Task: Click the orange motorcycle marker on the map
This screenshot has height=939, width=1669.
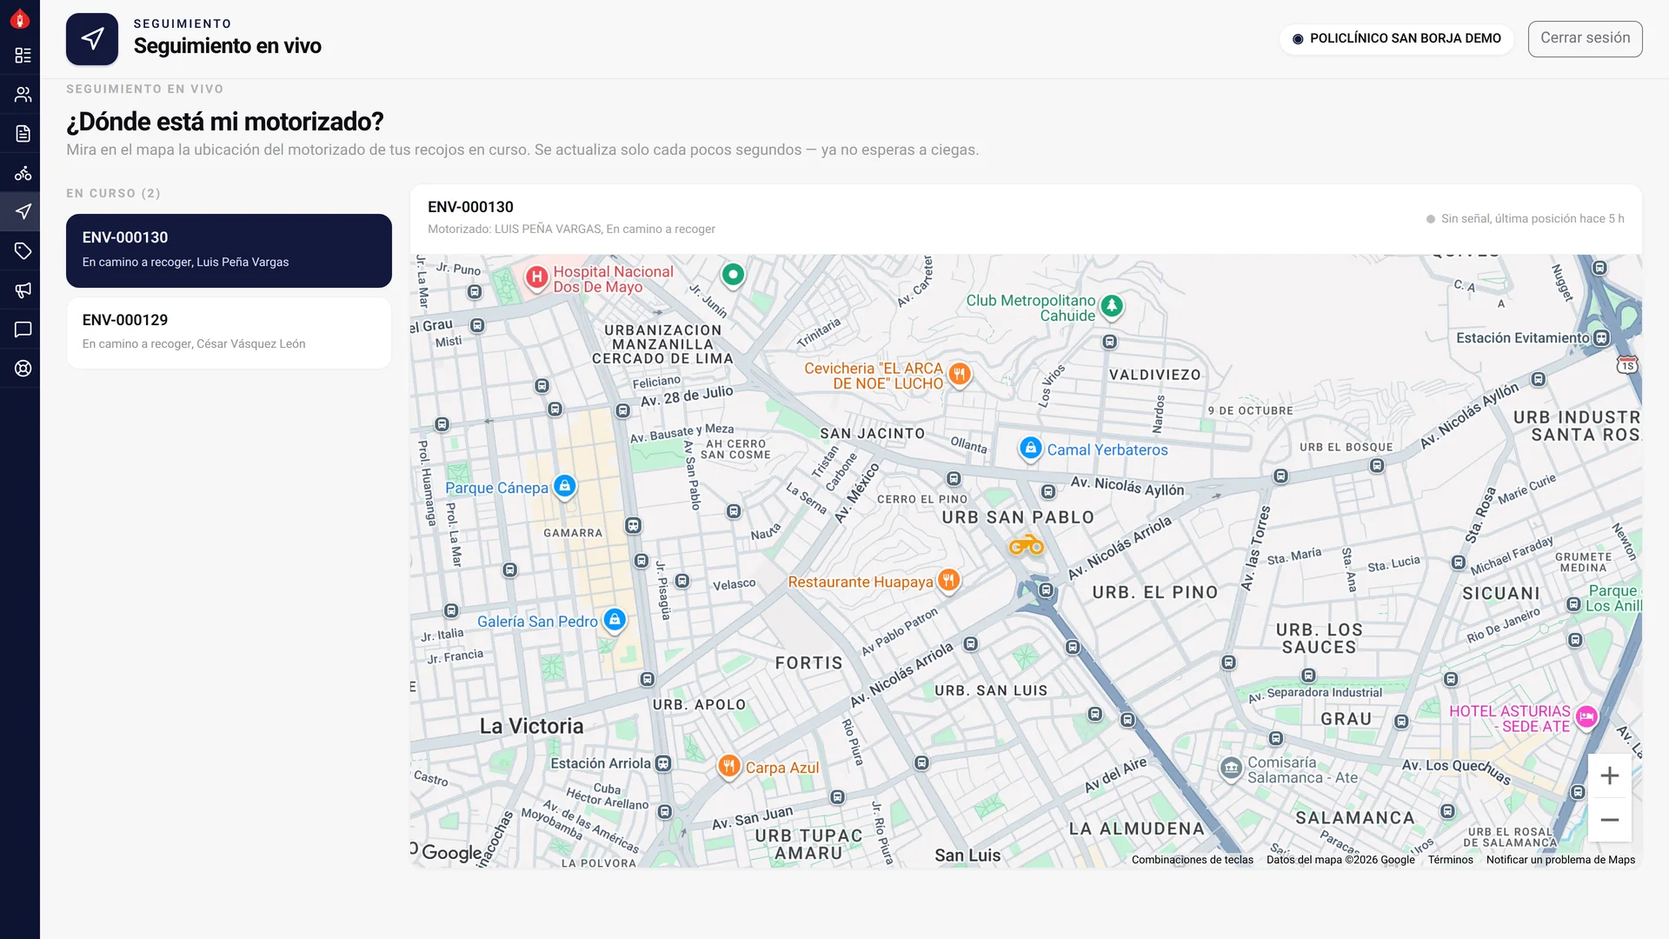Action: pyautogui.click(x=1026, y=546)
